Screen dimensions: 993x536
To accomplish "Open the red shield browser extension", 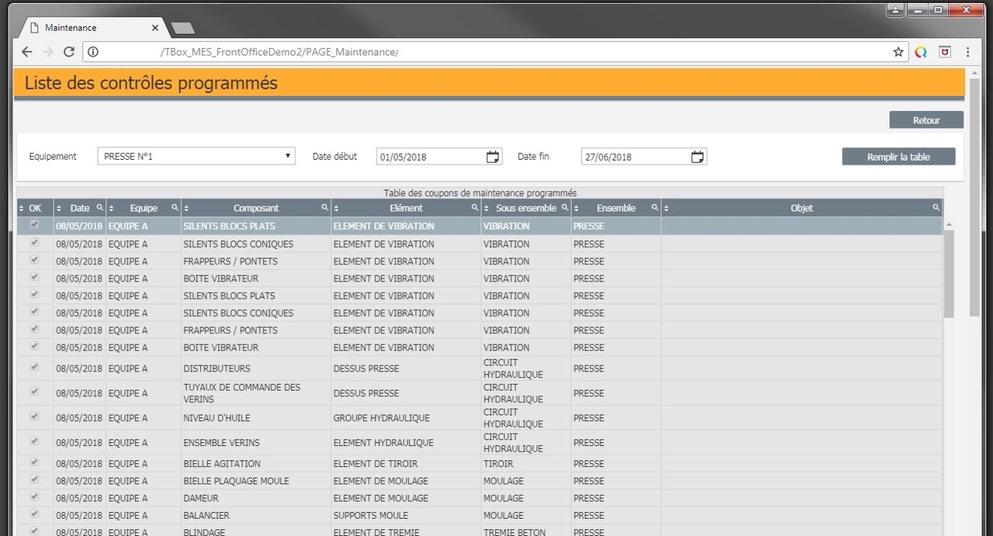I will pos(945,52).
